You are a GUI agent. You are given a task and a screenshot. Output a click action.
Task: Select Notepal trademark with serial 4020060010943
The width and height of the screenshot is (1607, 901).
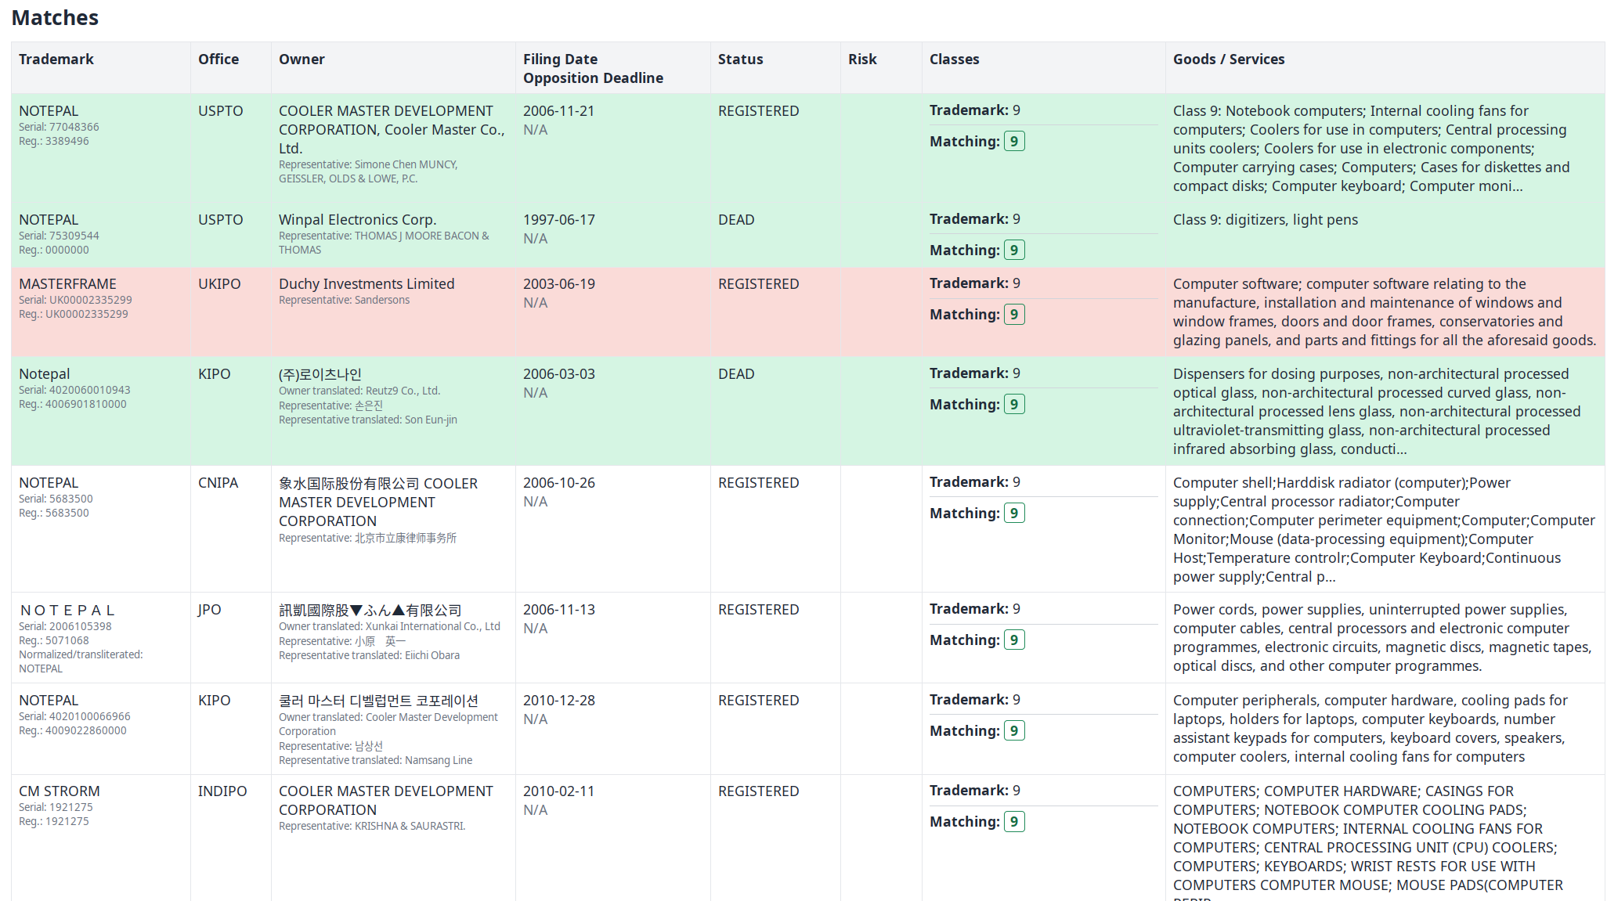45,374
